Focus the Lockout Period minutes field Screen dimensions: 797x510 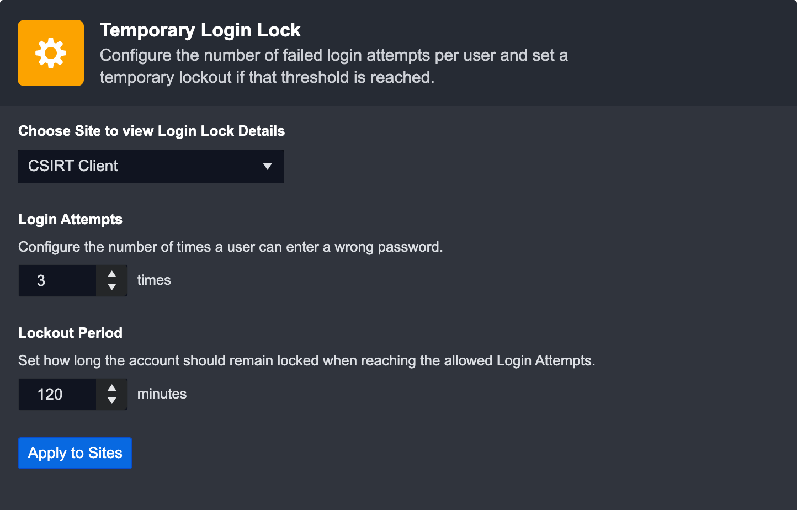tap(57, 394)
